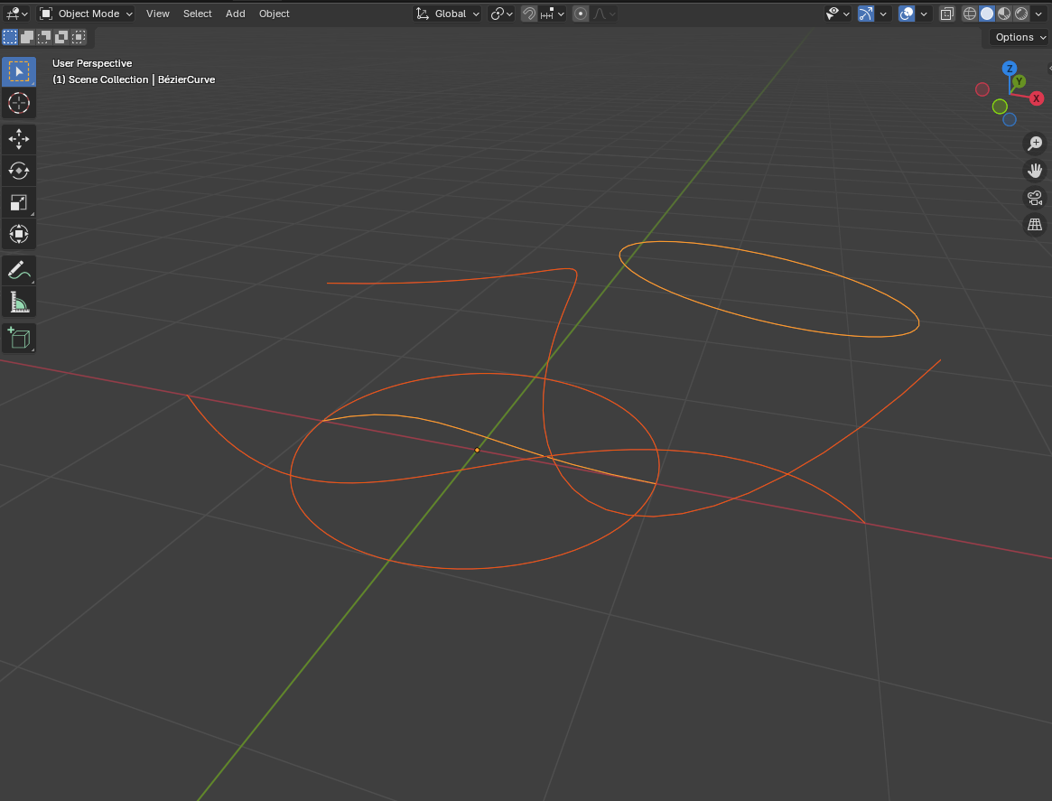Open the Add menu
The width and height of the screenshot is (1052, 801).
tap(235, 14)
